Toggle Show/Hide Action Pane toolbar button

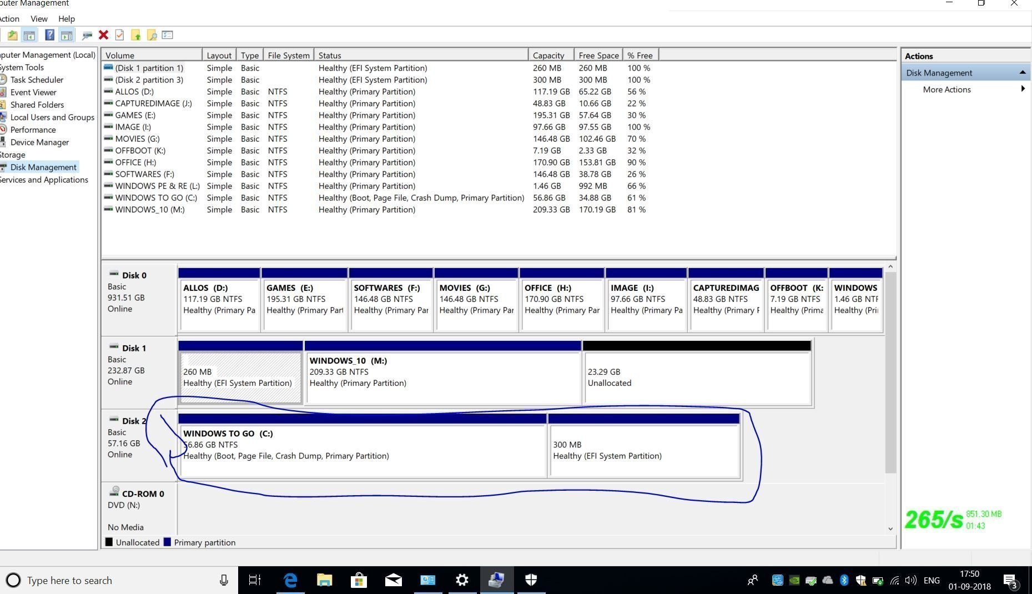pyautogui.click(x=67, y=36)
